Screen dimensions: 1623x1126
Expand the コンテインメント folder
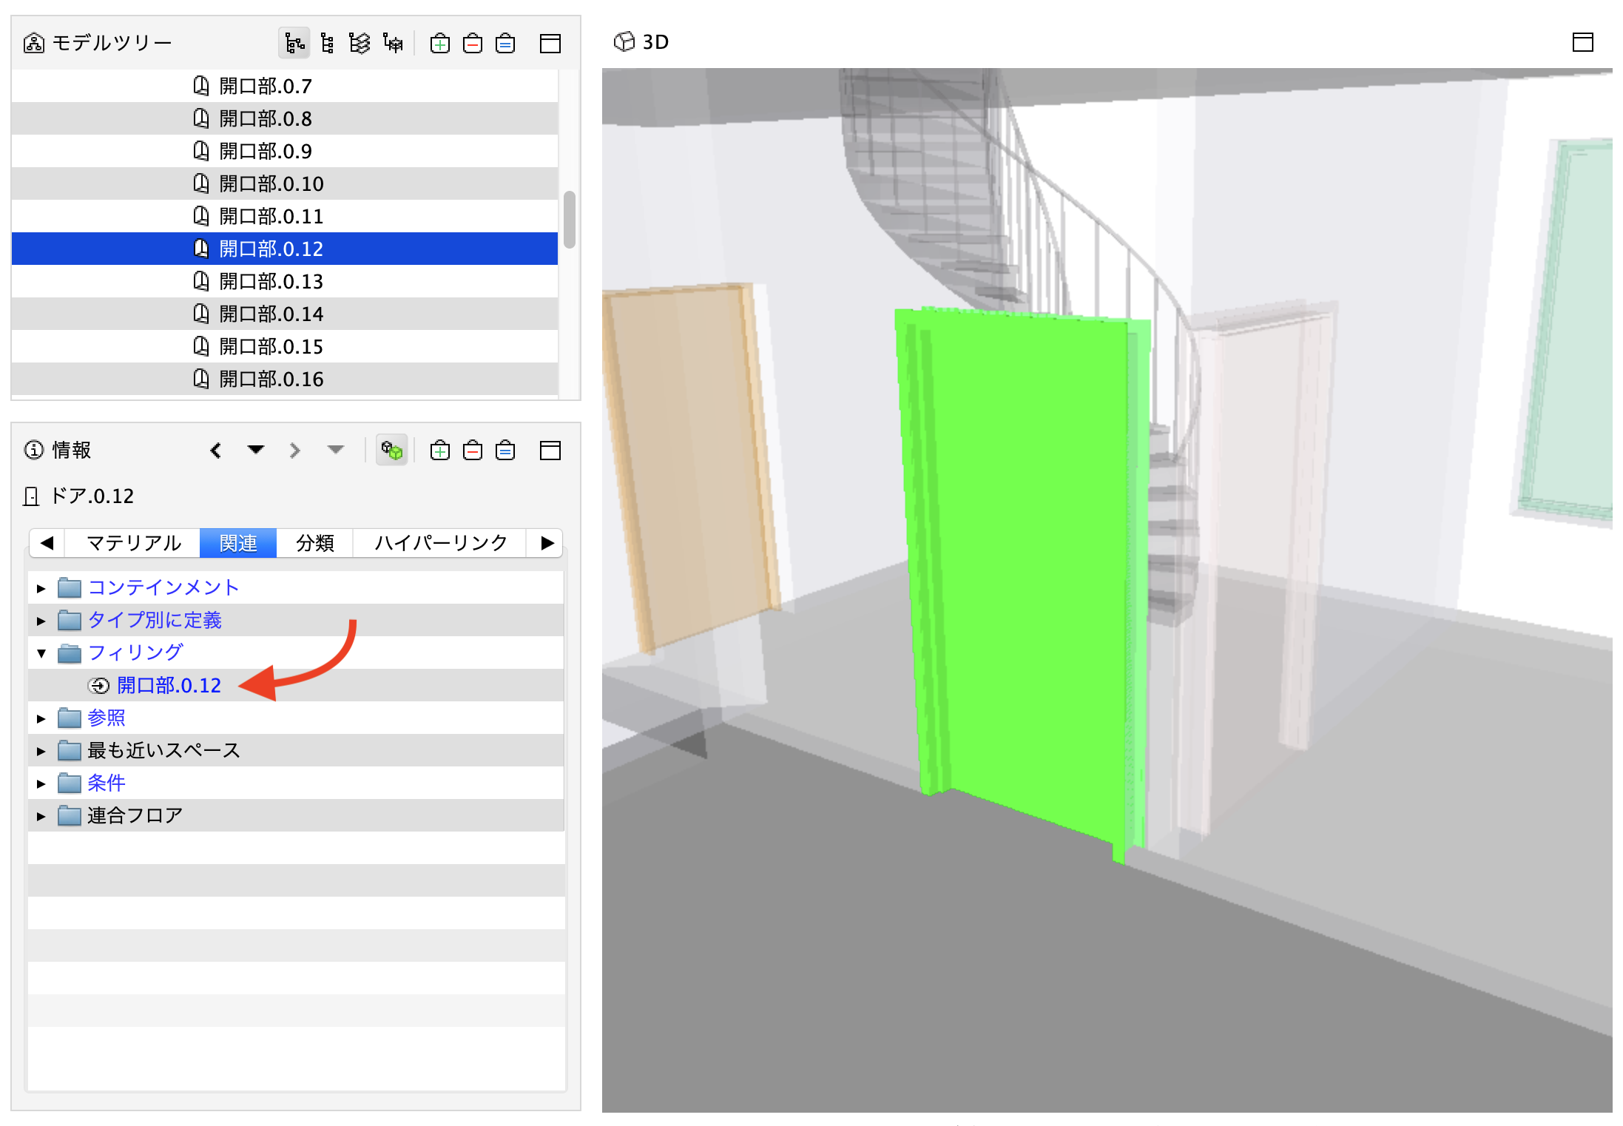[x=41, y=589]
